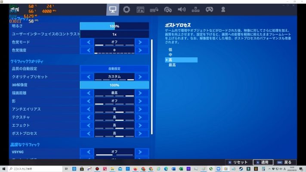Open the Game UI settings tab
Viewport: 306px width, 172px height.
coord(140,9)
